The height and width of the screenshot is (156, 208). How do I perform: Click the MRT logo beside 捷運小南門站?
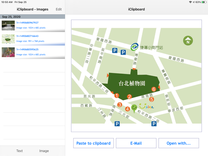pos(134,47)
